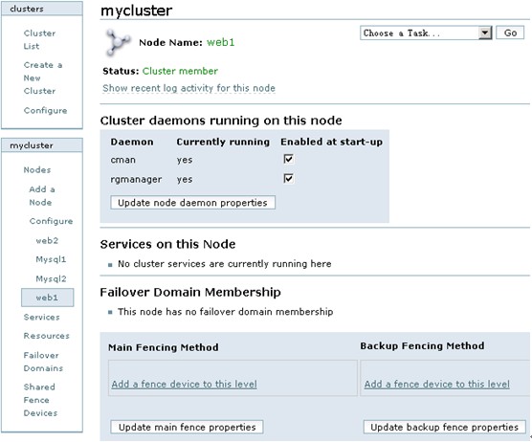Add a fence device under Main Fencing Method
Image resolution: width=532 pixels, height=442 pixels.
point(184,384)
